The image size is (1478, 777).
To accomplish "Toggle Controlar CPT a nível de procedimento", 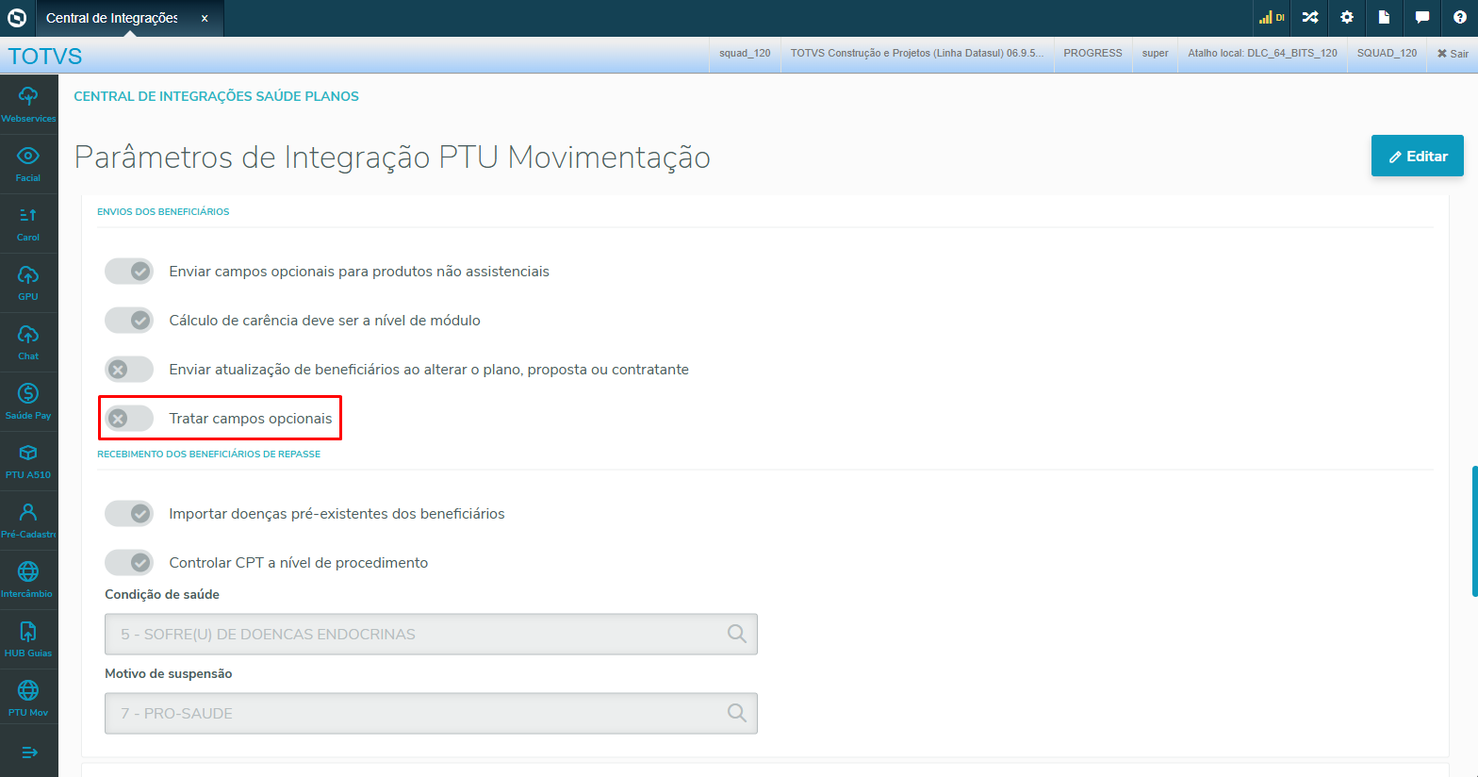I will coord(129,563).
